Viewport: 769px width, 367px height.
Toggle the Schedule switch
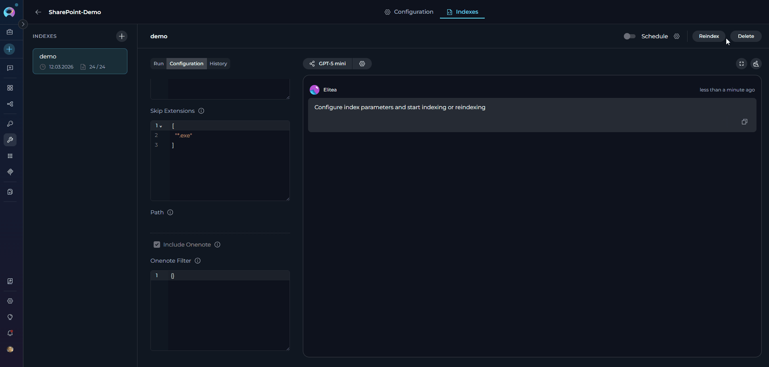coord(629,36)
